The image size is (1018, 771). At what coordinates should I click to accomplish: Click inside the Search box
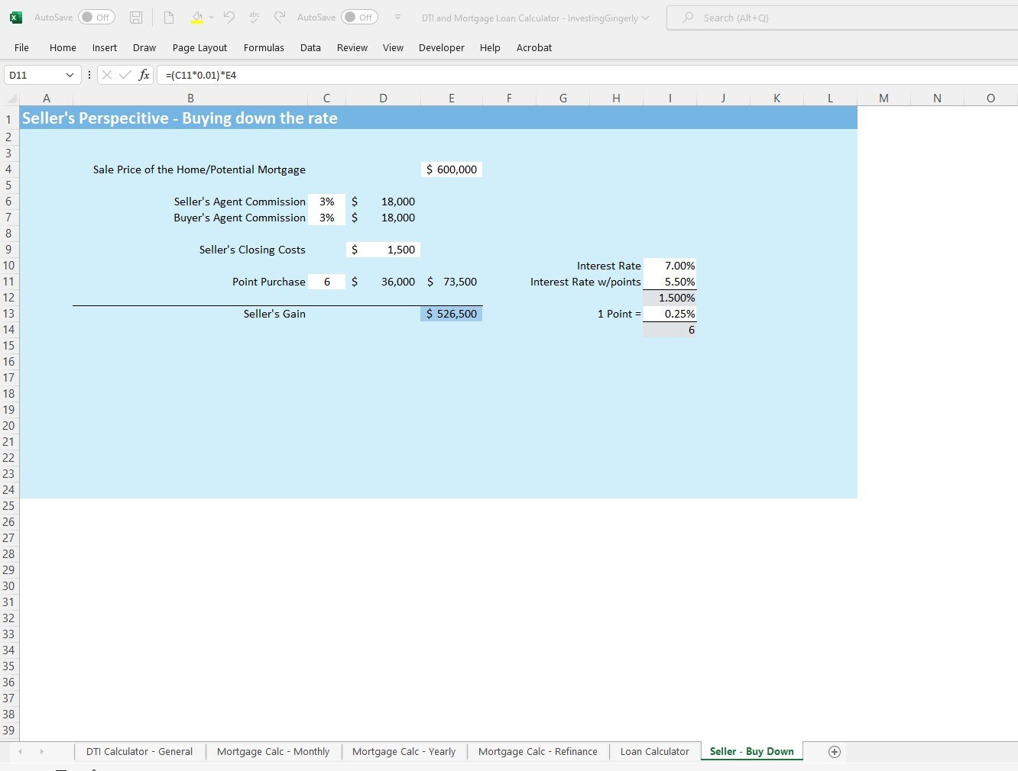[764, 17]
